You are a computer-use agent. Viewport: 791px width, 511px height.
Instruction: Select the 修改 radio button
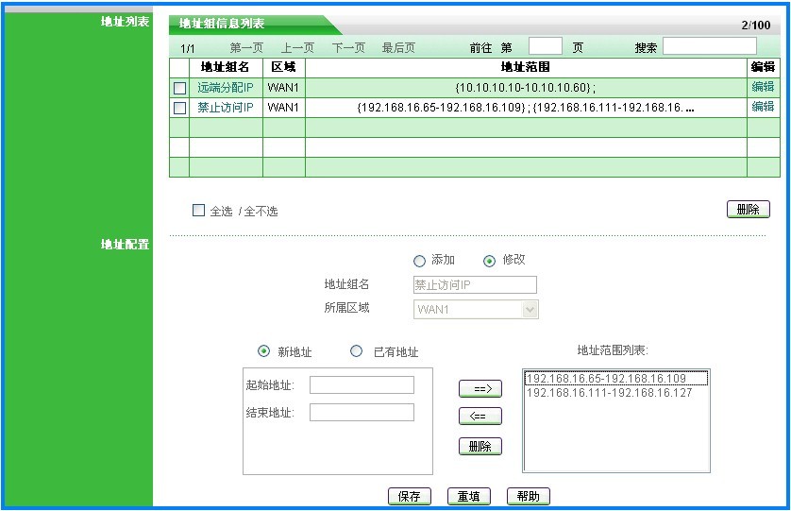[x=489, y=261]
